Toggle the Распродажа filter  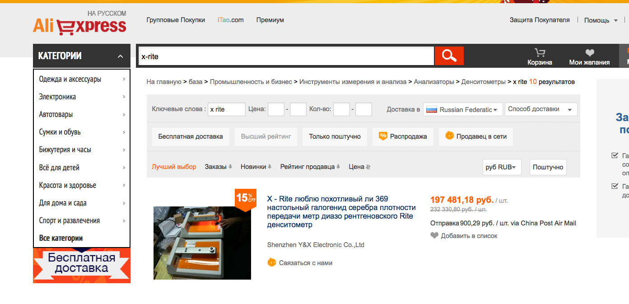pos(403,136)
